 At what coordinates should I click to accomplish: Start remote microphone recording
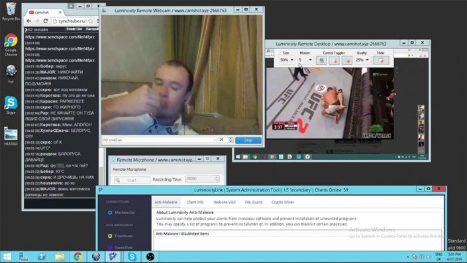(x=132, y=180)
